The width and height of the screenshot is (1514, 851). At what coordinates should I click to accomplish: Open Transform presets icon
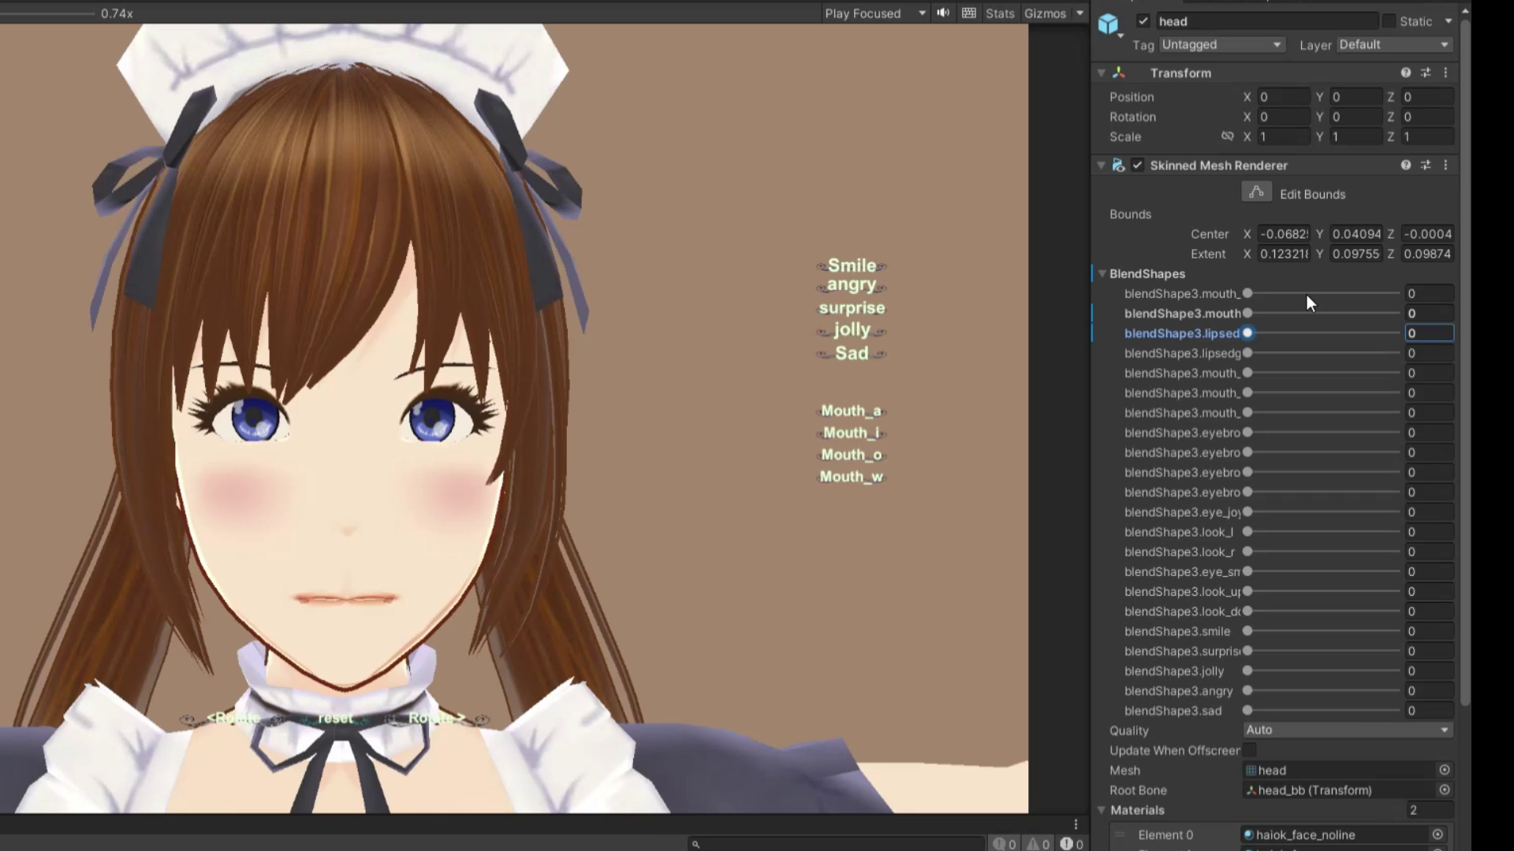(1426, 72)
